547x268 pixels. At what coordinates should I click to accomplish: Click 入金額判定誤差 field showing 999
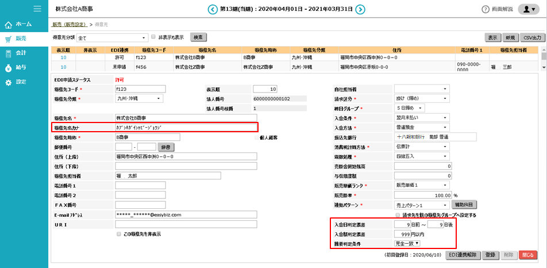click(402, 234)
